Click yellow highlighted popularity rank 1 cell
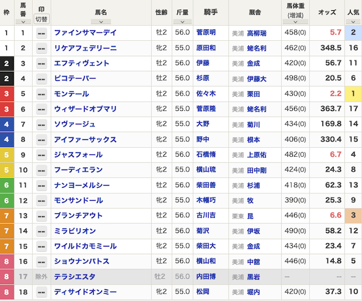 click(352, 94)
